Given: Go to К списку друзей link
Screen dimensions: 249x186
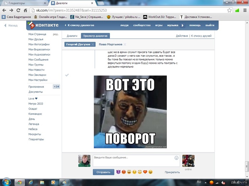Looking at the screenshot, I should click(x=201, y=36).
